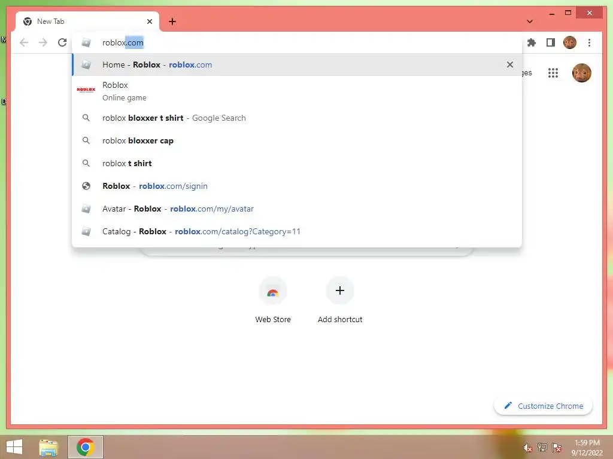Select the New Tab tab
This screenshot has height=459, width=613.
point(87,22)
